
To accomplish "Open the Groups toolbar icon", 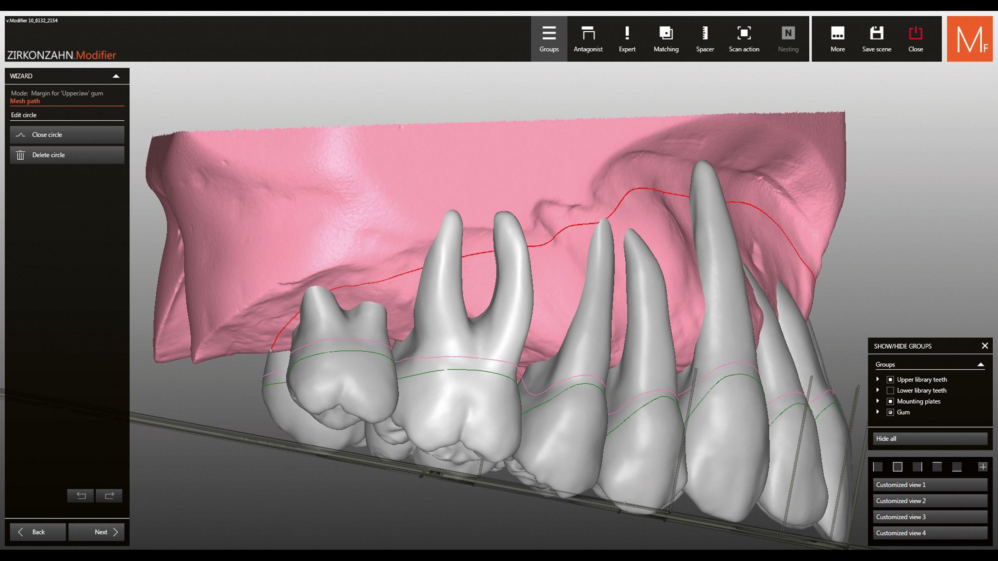I will [549, 39].
